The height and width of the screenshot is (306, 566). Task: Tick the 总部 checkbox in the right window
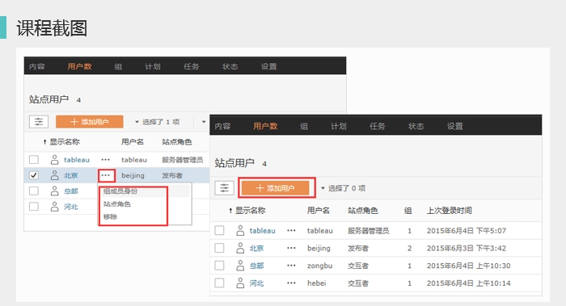pyautogui.click(x=219, y=266)
